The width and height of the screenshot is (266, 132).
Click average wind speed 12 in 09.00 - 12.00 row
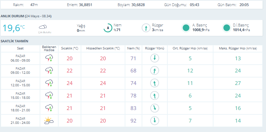click(190, 71)
